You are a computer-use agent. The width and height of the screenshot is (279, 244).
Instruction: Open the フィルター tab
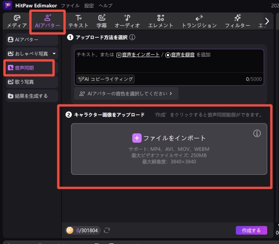(237, 22)
